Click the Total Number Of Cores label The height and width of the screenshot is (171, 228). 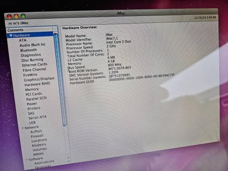86,55
